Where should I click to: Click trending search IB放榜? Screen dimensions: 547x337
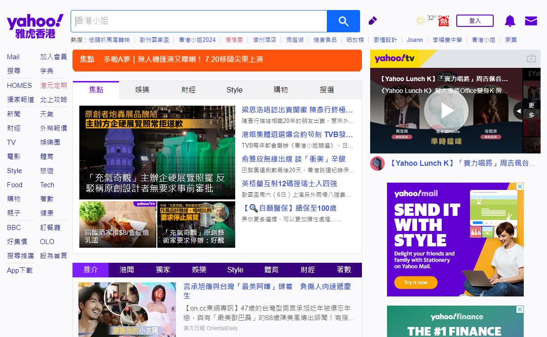click(x=355, y=40)
